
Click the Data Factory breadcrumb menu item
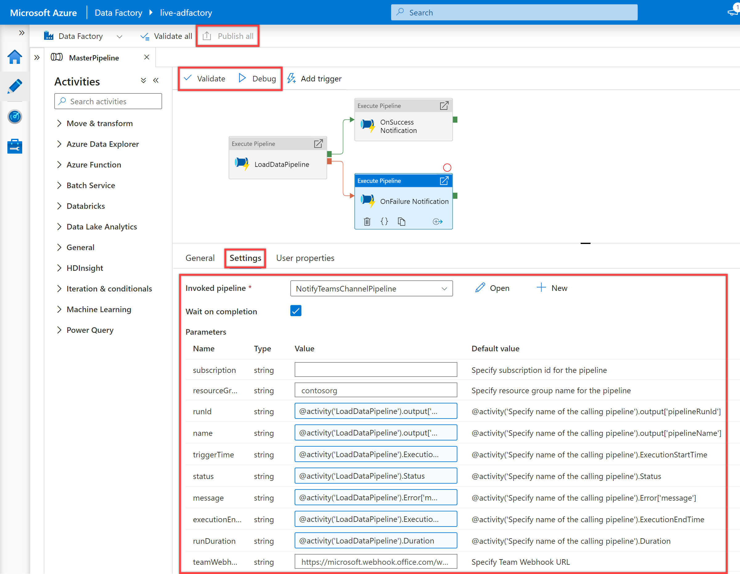click(x=119, y=12)
